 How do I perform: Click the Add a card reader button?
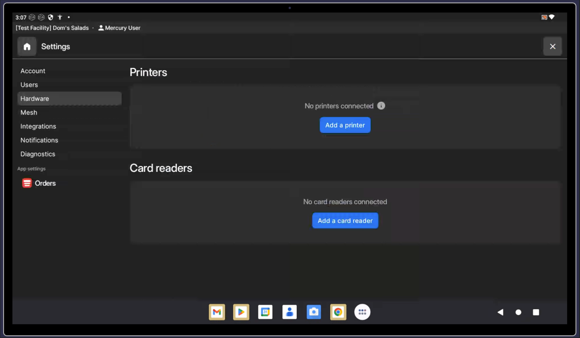(x=345, y=221)
